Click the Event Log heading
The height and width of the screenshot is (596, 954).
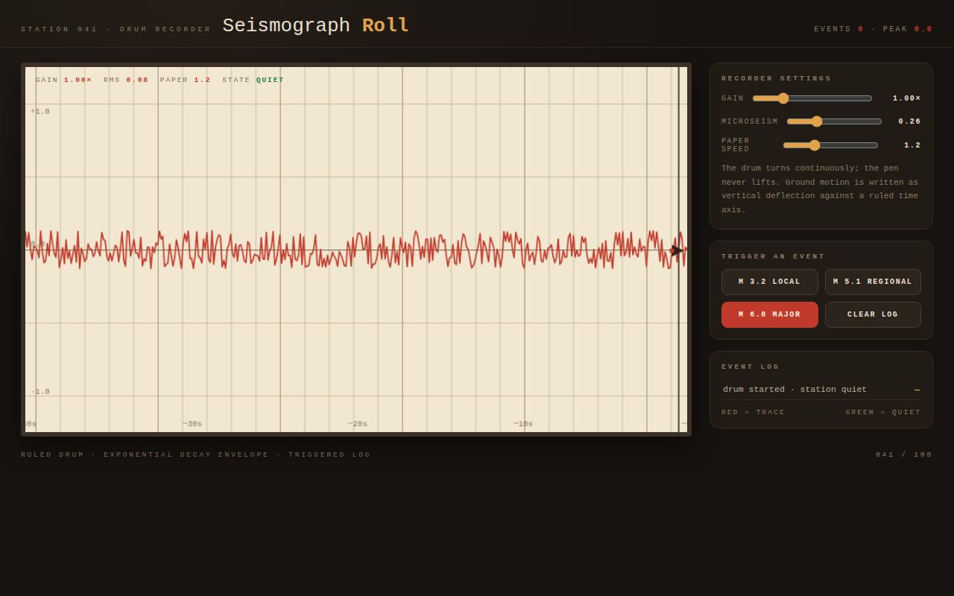tap(751, 367)
